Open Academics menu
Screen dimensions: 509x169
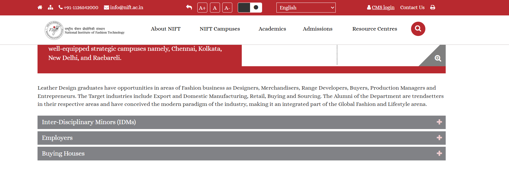(x=272, y=29)
